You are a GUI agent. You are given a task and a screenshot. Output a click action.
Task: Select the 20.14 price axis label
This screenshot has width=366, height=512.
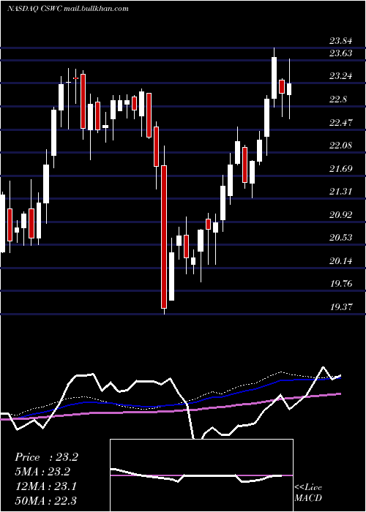pyautogui.click(x=341, y=261)
